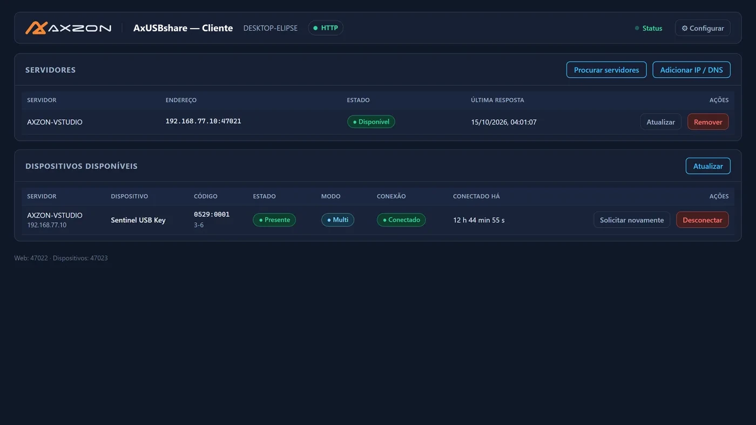Click the DESKTOP-ELIPSE host name

[x=271, y=28]
